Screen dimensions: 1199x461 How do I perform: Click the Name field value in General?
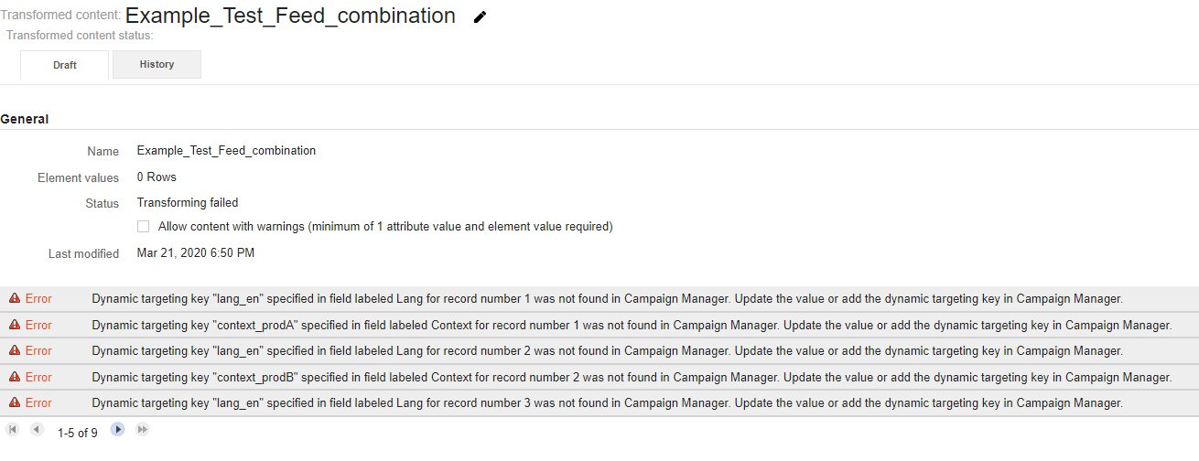pyautogui.click(x=226, y=151)
